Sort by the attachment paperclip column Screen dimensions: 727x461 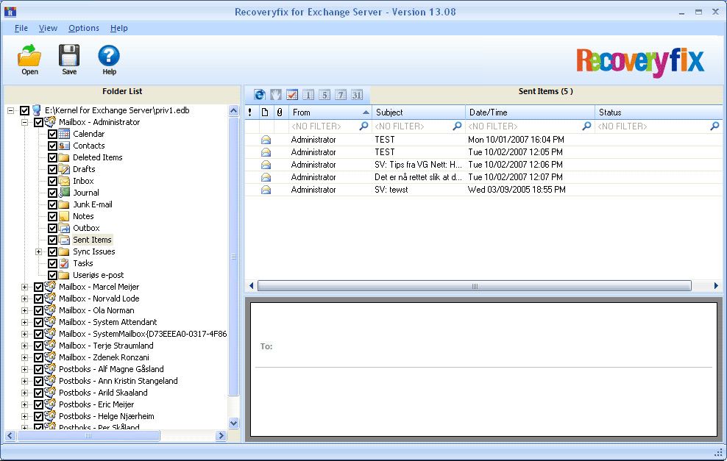pyautogui.click(x=280, y=112)
